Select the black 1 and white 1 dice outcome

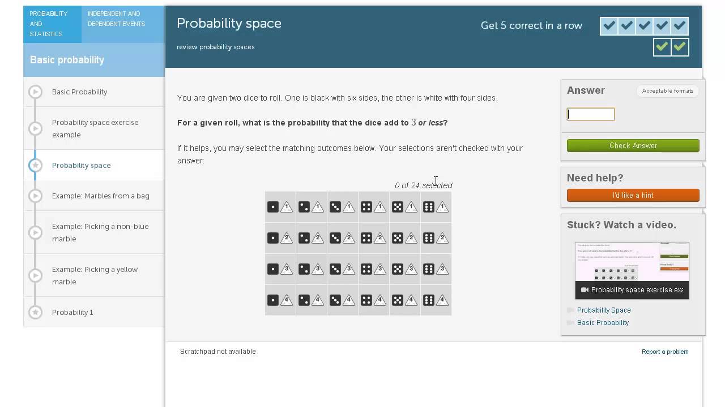click(280, 207)
